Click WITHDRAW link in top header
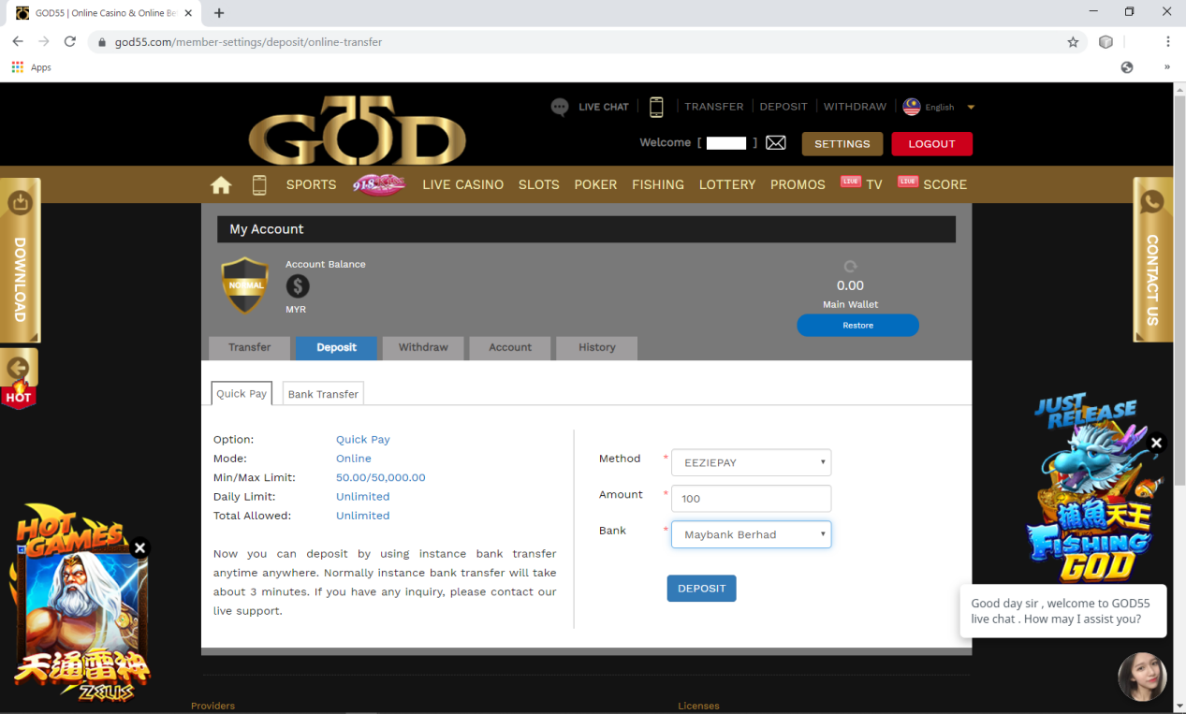Screen dimensions: 1186x714 tap(855, 107)
